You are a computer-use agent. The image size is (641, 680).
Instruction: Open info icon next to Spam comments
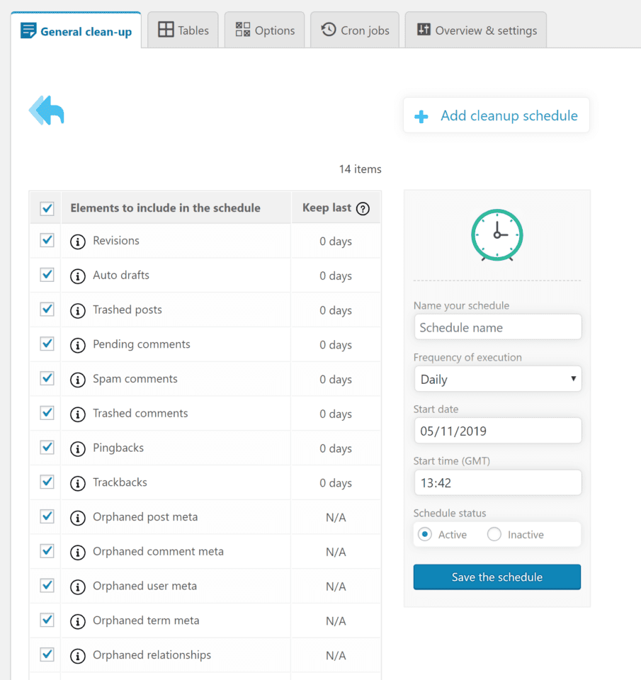click(78, 380)
